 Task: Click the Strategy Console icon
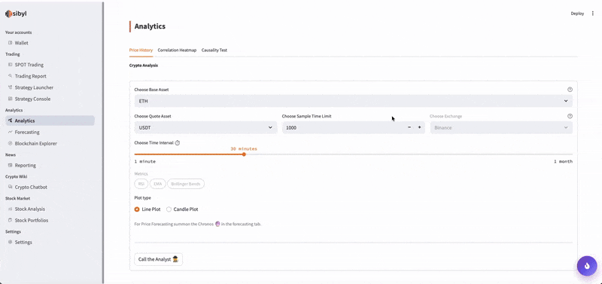click(10, 99)
